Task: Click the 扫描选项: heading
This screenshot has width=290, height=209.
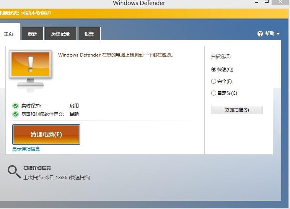Action: (x=221, y=56)
